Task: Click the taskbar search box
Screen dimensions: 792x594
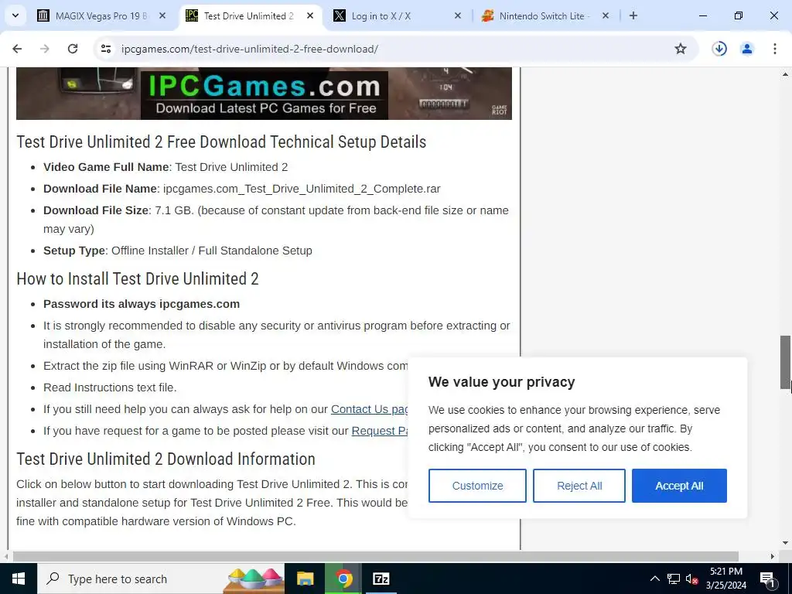Action: [161, 579]
